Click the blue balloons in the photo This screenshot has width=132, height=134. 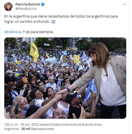(64, 53)
